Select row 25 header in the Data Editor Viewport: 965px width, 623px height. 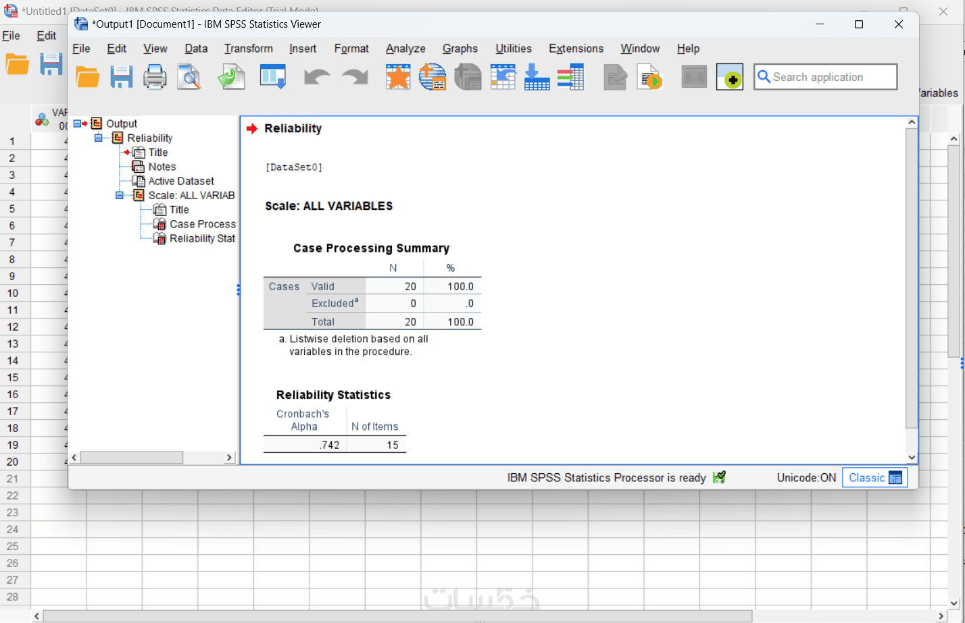point(13,546)
